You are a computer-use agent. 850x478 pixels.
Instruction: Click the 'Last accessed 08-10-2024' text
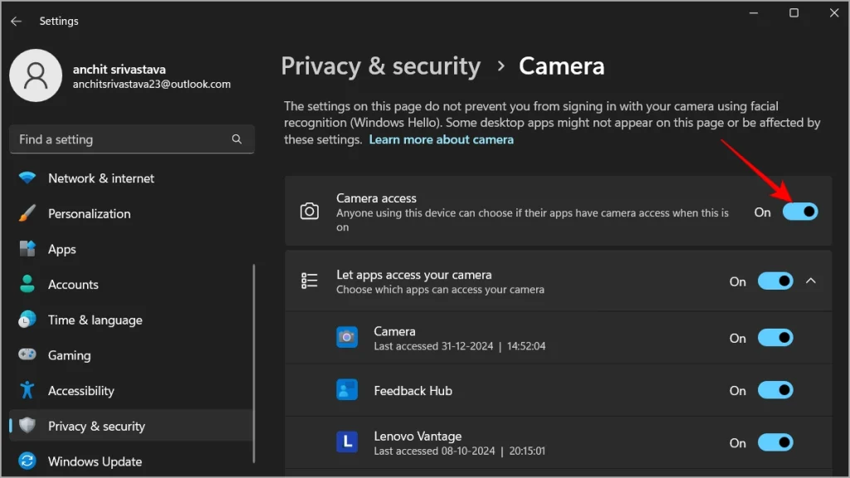point(434,451)
